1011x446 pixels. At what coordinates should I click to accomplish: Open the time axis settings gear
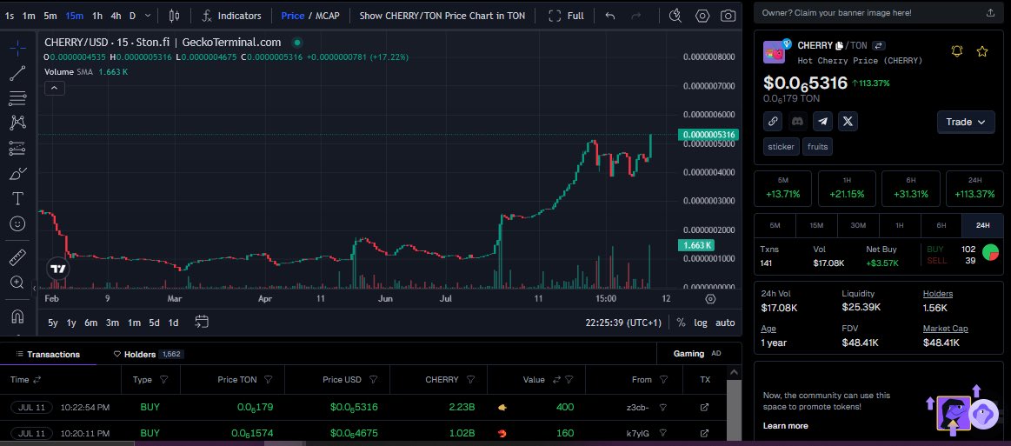(x=710, y=299)
